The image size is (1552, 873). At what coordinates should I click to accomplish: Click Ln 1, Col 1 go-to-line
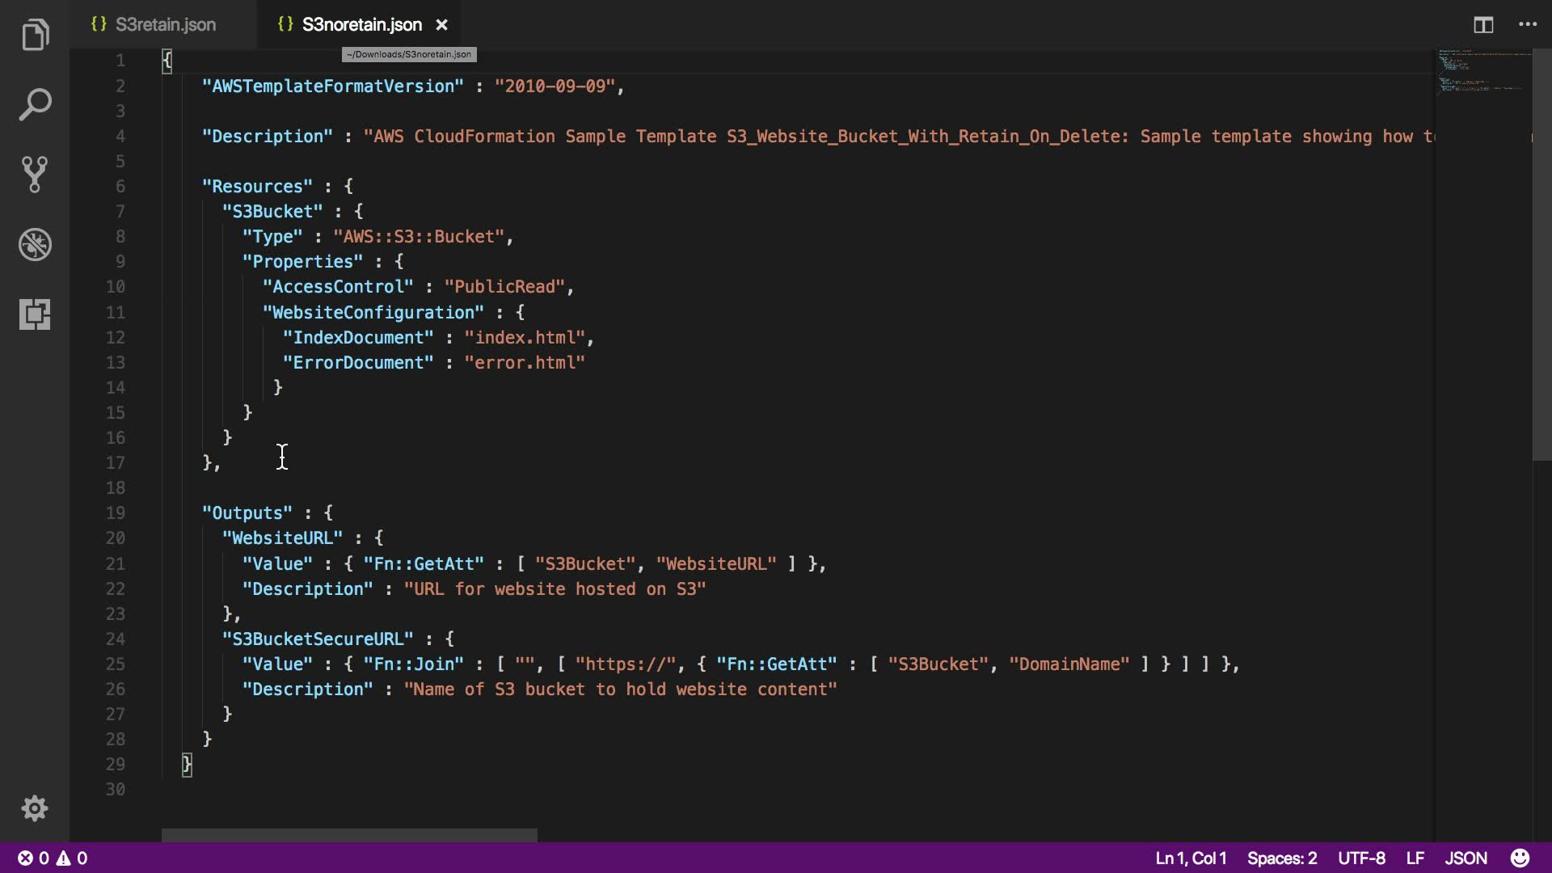pyautogui.click(x=1191, y=858)
